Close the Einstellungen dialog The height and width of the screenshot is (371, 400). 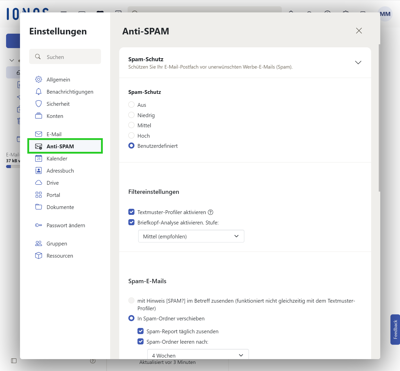pos(359,31)
